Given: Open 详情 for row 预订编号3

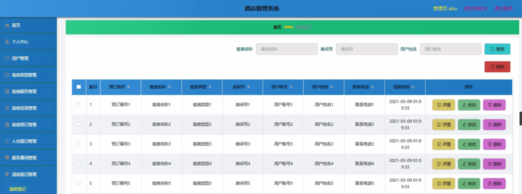Looking at the screenshot, I should click(x=443, y=144).
